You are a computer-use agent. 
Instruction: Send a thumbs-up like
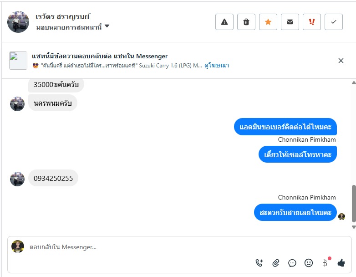pos(341,263)
